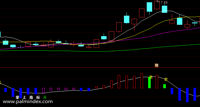Image resolution: width=200 pixels, height=107 pixels.
Task: Select the short solid green indicator bar
Action: click(x=165, y=86)
